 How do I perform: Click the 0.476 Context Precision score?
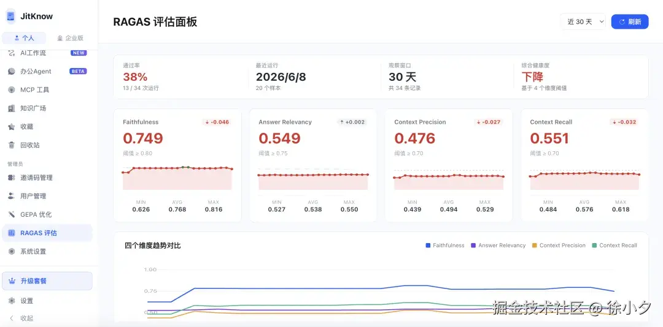click(x=415, y=138)
